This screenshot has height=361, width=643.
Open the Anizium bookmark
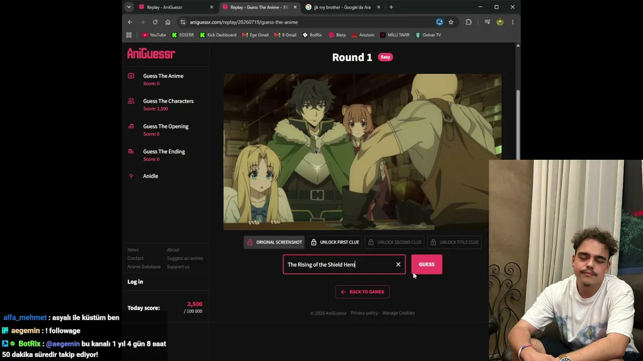pos(363,35)
